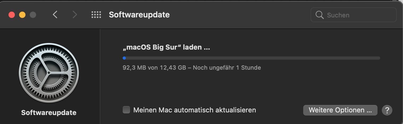
Task: Click the magnifying glass search icon
Action: (319, 15)
